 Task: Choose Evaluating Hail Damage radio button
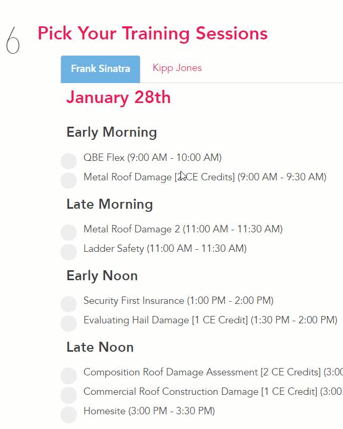tap(69, 323)
